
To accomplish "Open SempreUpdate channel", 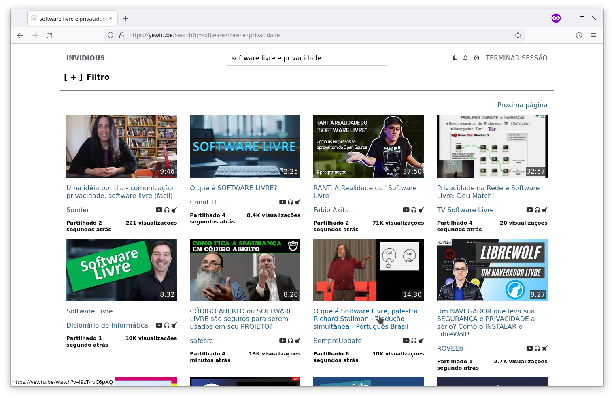I will (x=338, y=341).
